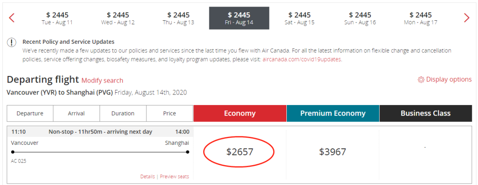
Task: Select the $2657 Economy fare
Action: click(x=239, y=152)
